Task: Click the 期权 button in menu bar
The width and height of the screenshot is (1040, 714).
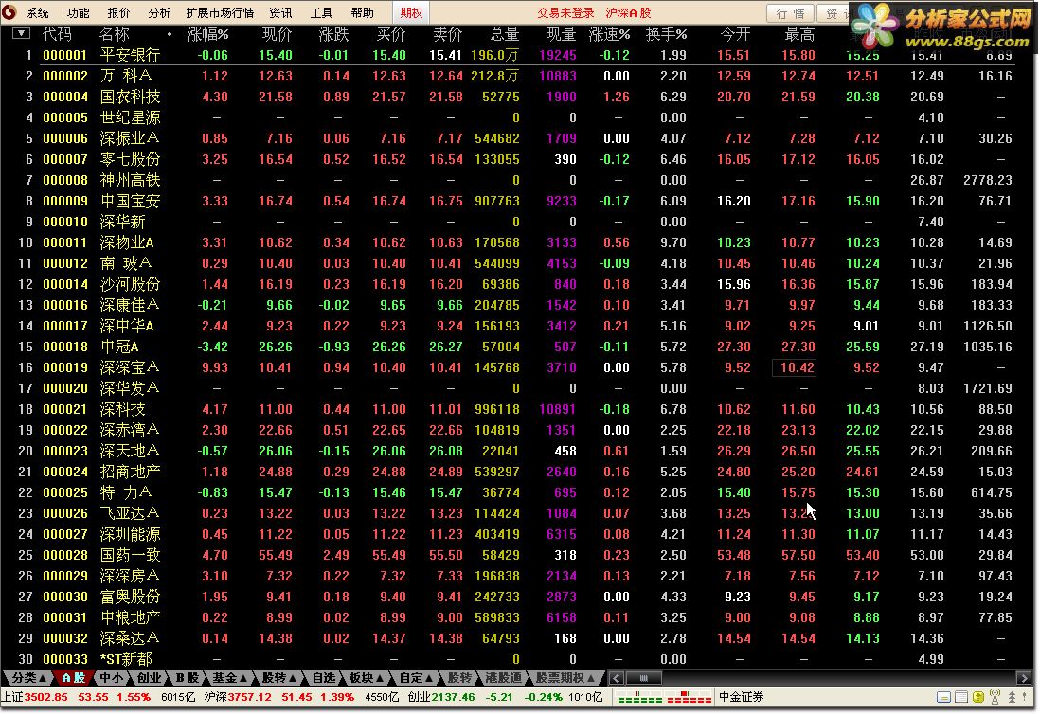Action: click(x=411, y=12)
